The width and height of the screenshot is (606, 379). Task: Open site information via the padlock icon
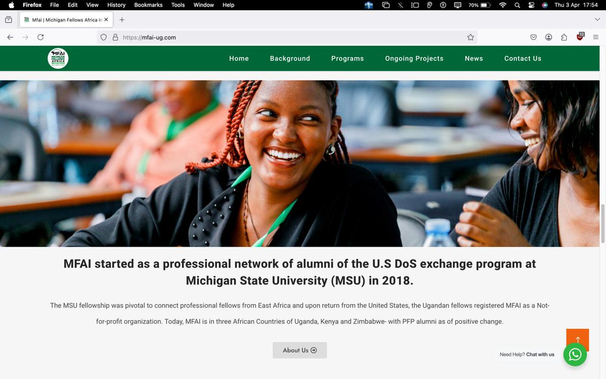[x=115, y=37]
